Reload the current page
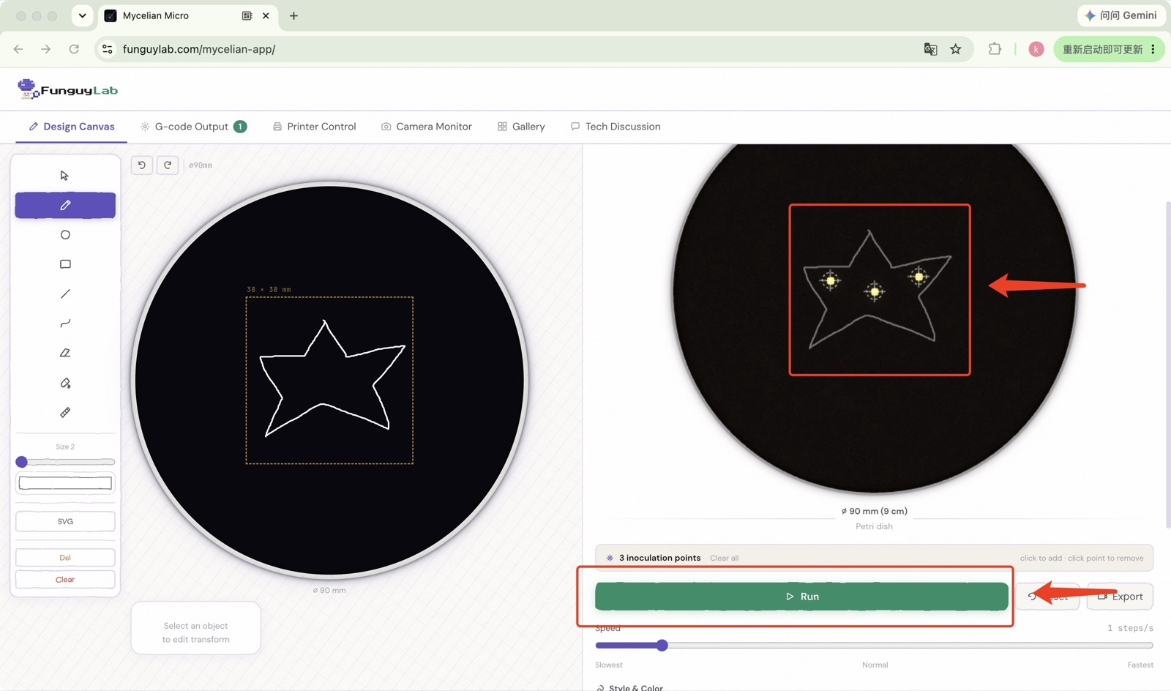1171x691 pixels. click(x=74, y=49)
